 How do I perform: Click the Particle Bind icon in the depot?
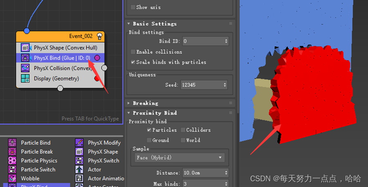(12, 142)
